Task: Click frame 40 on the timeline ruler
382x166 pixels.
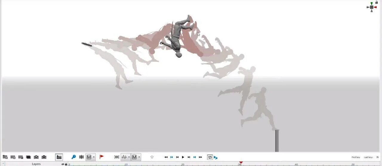Action: pyautogui.click(x=296, y=164)
